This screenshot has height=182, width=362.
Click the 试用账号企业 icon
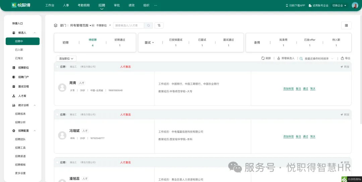(310, 5)
